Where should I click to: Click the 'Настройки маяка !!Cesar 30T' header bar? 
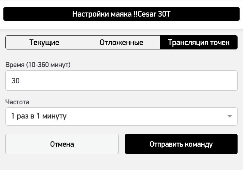tap(121, 14)
